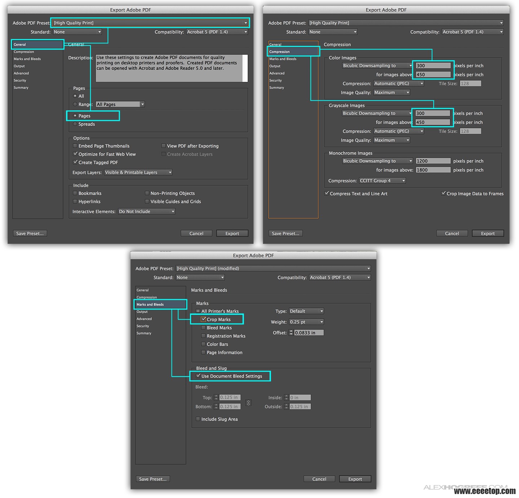Click the Top bleed stepper arrows
Viewport: 519px width, 498px height.
coord(216,397)
